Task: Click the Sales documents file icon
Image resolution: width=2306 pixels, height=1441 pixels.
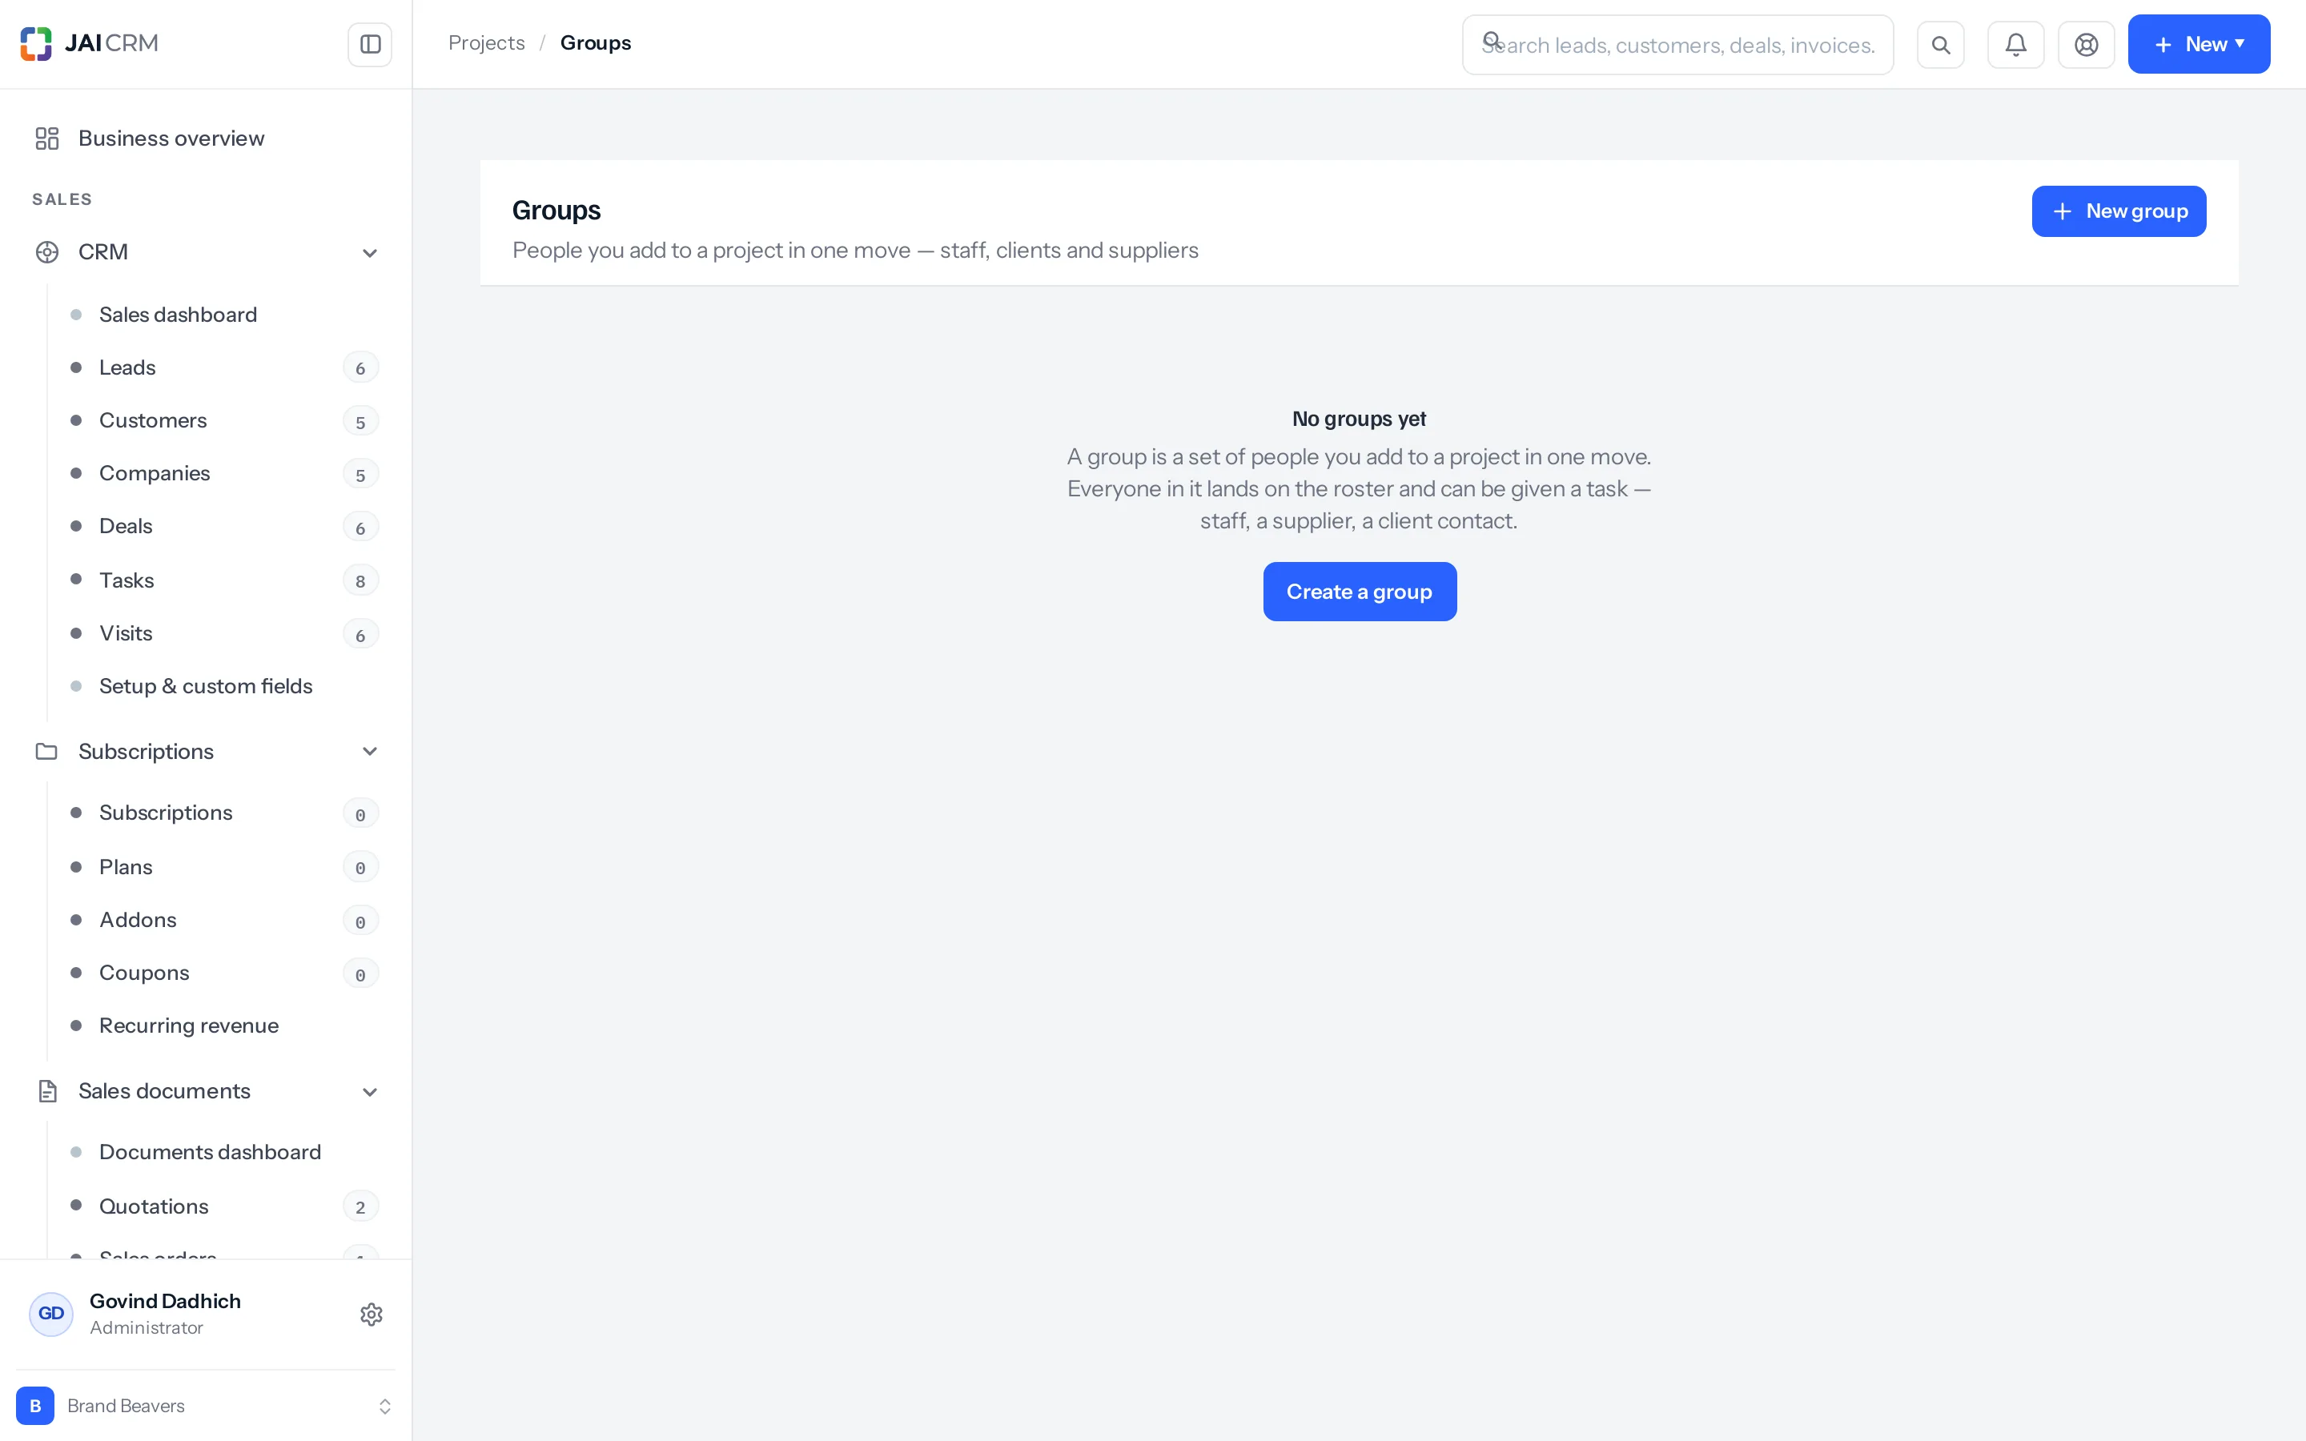Action: pos(46,1091)
